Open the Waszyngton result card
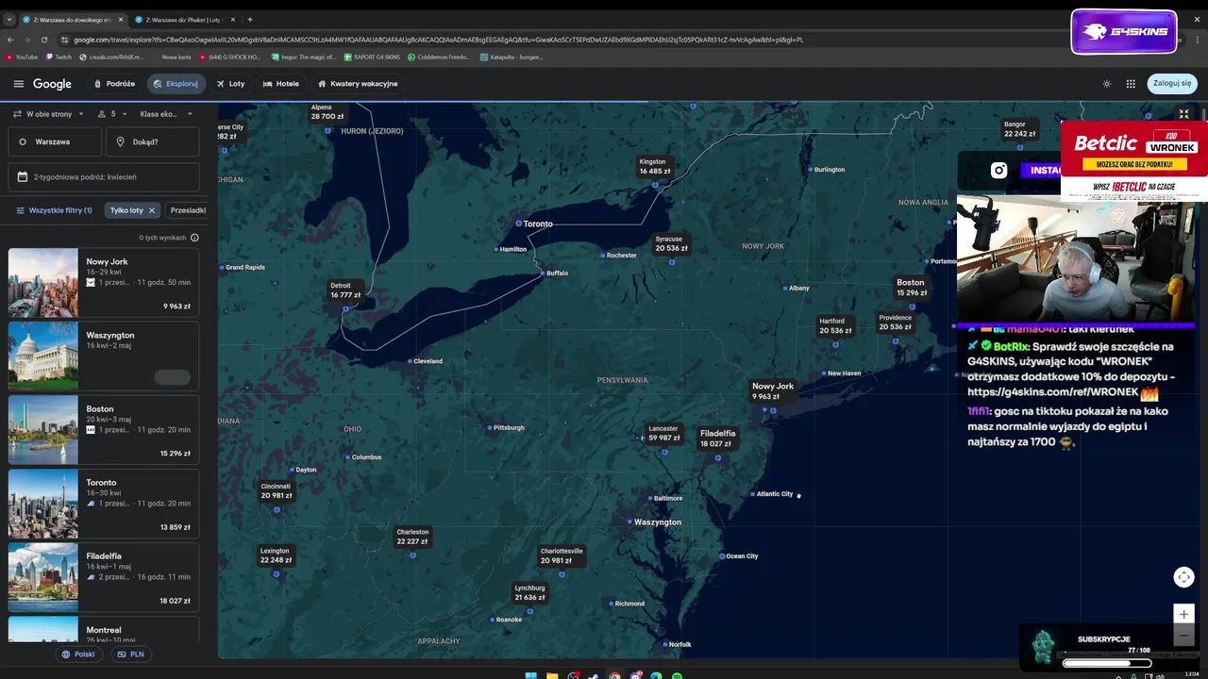This screenshot has width=1208, height=679. (x=104, y=356)
